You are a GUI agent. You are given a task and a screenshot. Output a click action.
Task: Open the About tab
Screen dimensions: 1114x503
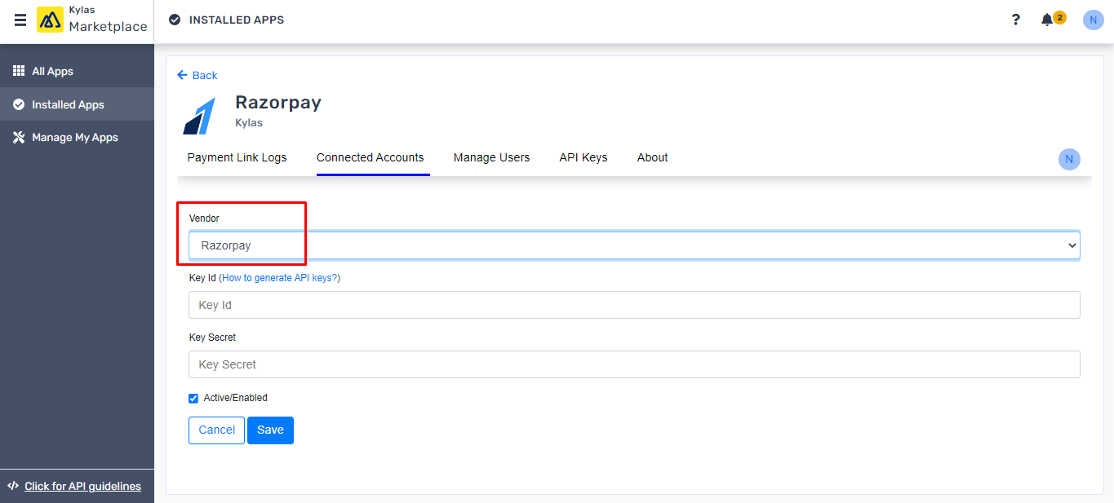click(653, 157)
